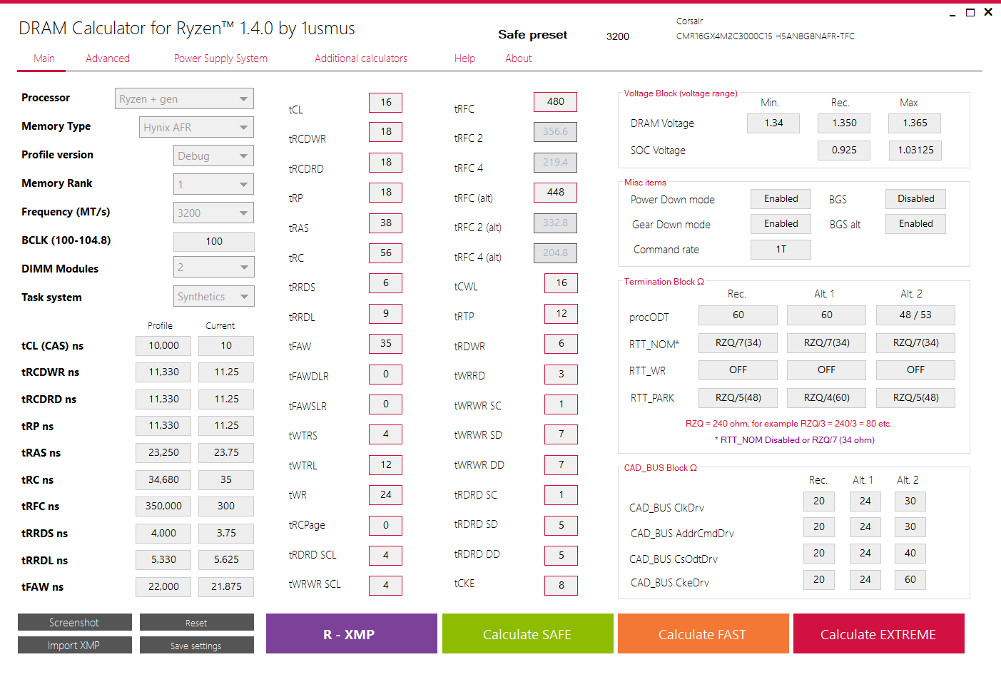The image size is (1001, 677).
Task: Select the tRP timing field
Action: coord(385,193)
